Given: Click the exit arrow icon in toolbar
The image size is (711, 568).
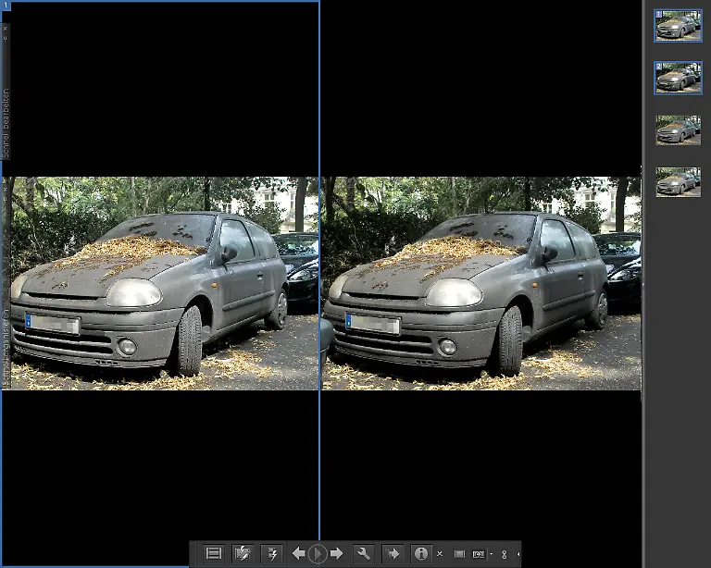Looking at the screenshot, I should (393, 553).
